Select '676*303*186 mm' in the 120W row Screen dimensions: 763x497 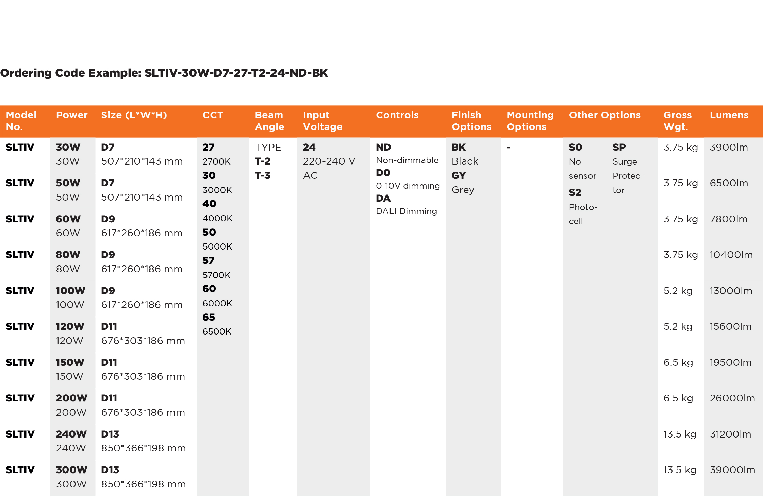[143, 341]
